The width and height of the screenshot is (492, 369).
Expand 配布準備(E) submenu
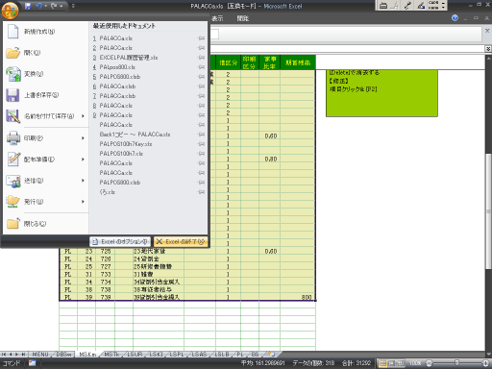coord(83,160)
